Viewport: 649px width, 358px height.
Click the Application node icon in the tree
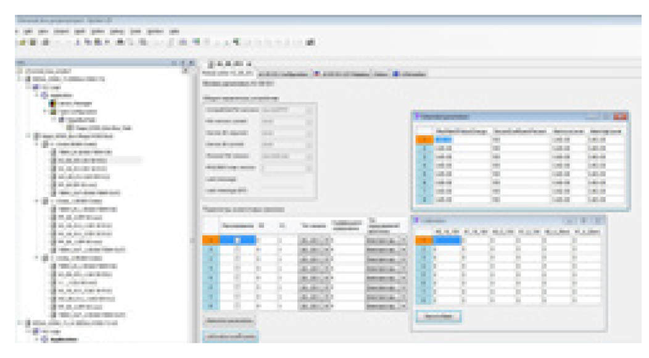click(44, 95)
